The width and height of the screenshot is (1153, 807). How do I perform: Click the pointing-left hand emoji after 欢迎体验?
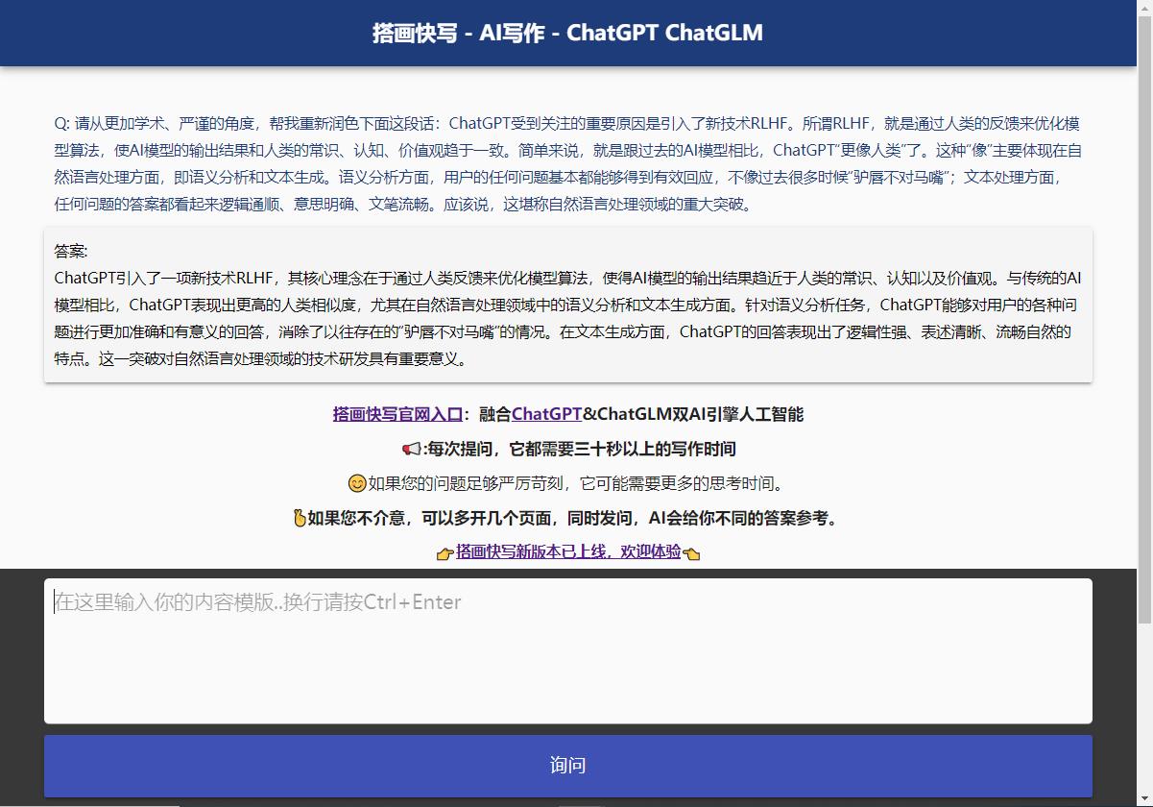pos(691,553)
